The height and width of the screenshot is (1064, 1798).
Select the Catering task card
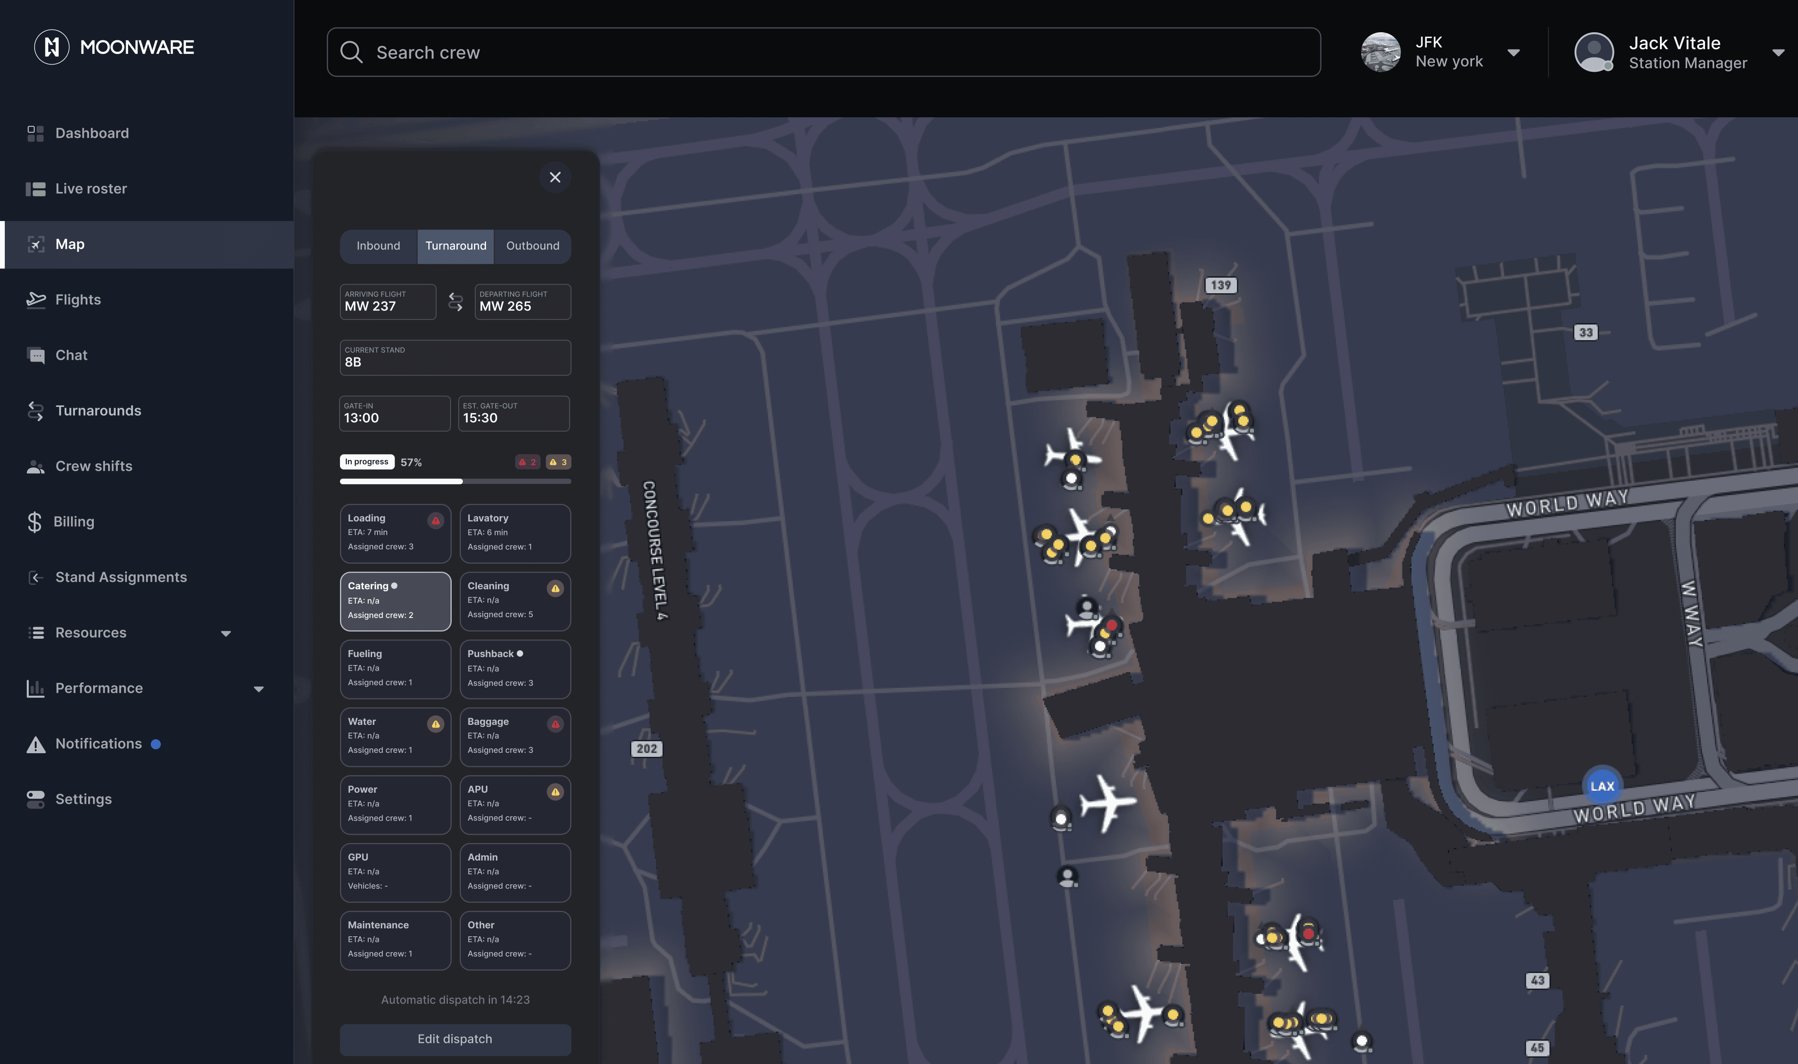click(395, 601)
